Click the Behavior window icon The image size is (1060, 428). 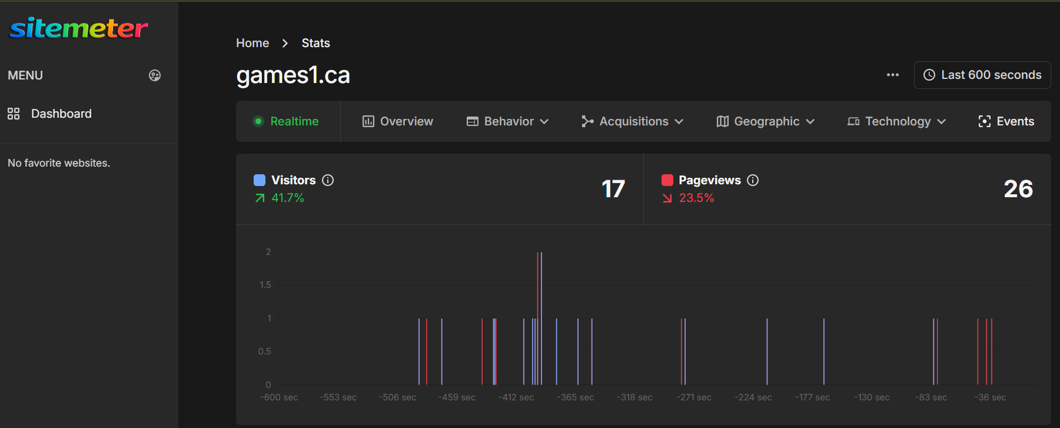pyautogui.click(x=473, y=121)
